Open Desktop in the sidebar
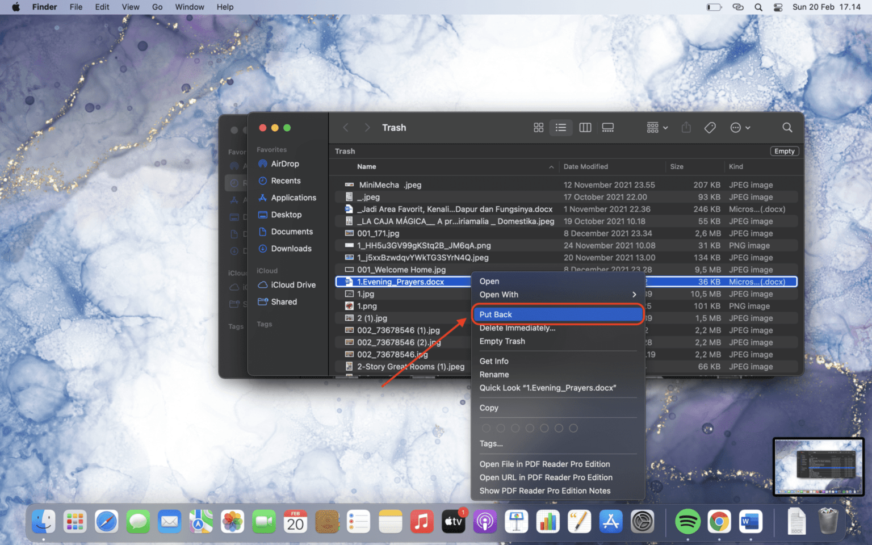The width and height of the screenshot is (872, 545). [286, 215]
